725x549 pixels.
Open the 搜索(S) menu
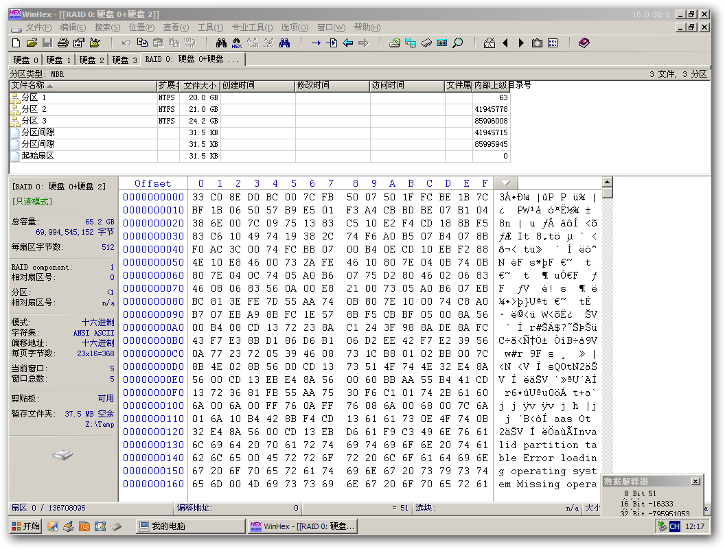coord(107,27)
